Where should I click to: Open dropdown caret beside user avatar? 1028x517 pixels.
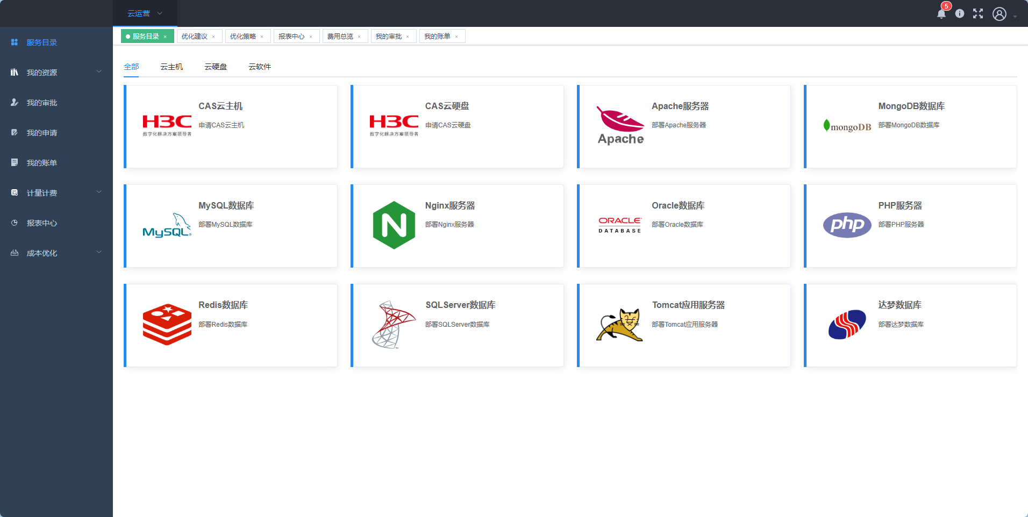1015,17
